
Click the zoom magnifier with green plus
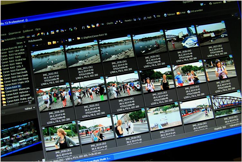(x=71, y=29)
